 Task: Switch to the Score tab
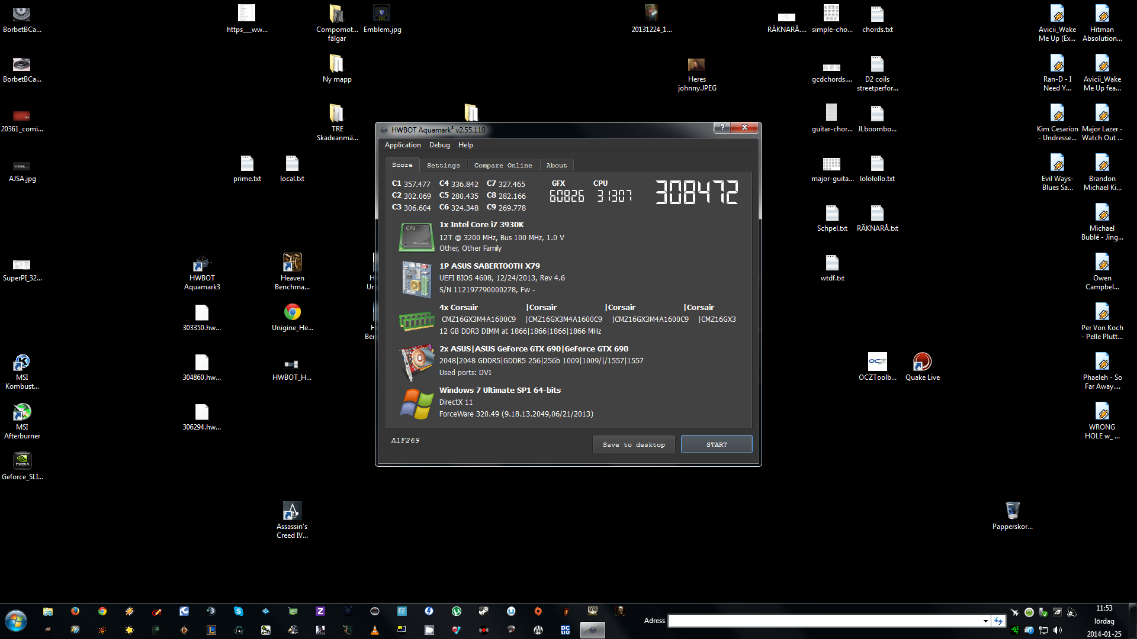pyautogui.click(x=402, y=165)
